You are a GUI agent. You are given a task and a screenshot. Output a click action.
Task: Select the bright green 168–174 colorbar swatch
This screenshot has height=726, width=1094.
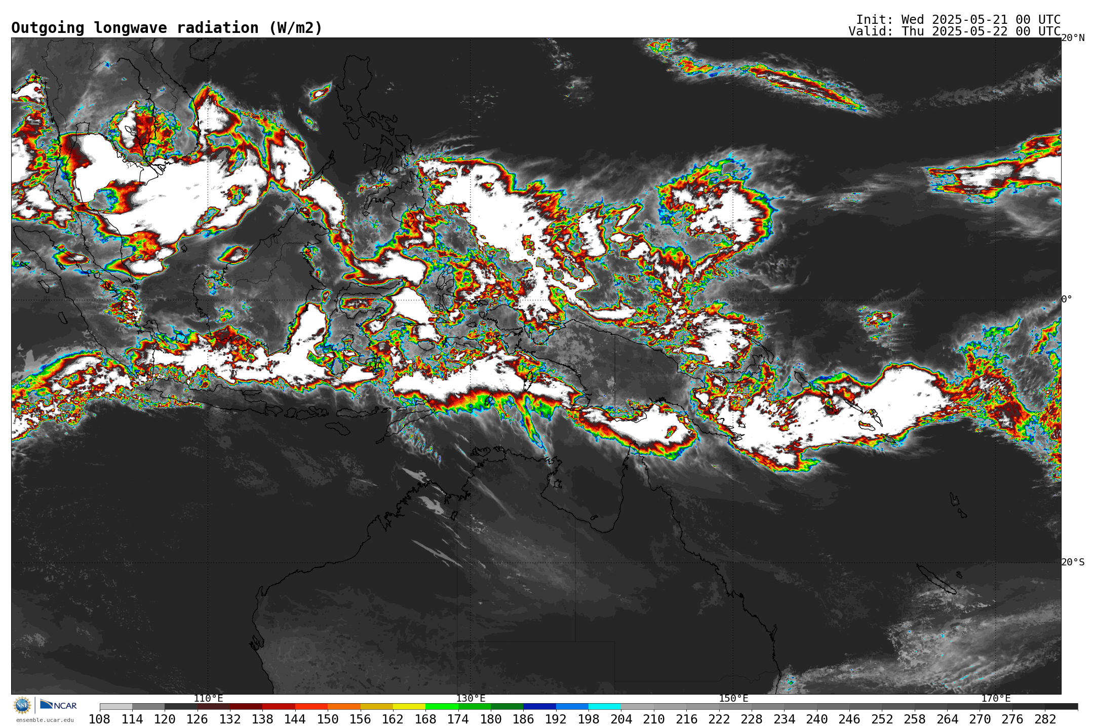click(442, 707)
